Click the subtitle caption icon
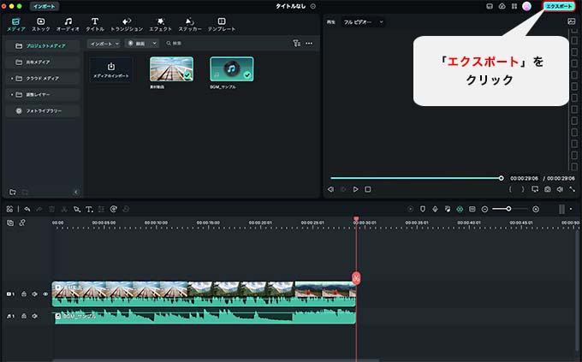The image size is (582, 362). pyautogui.click(x=472, y=209)
